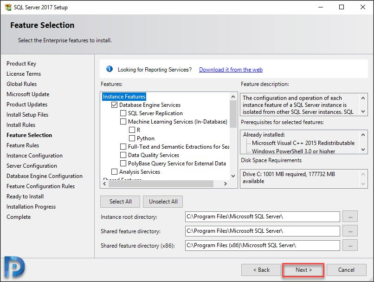374x282 pixels.
Task: Click the Shared feature directory path field
Action: 262,231
